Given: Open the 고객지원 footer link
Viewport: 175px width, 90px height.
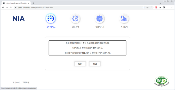Looking at the screenshot, I should coord(26,83).
